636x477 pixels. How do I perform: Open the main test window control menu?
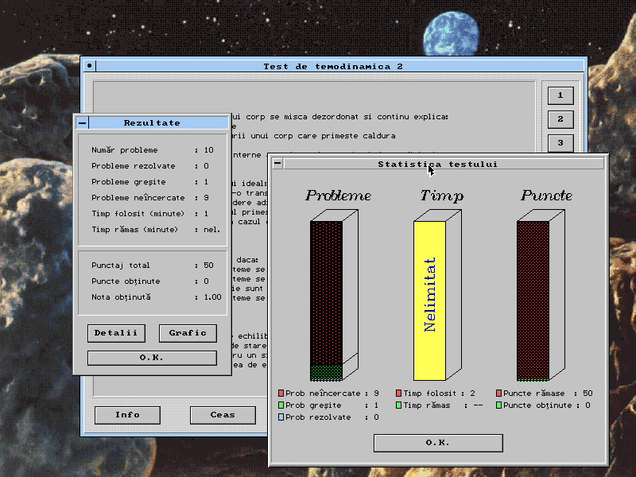click(89, 66)
